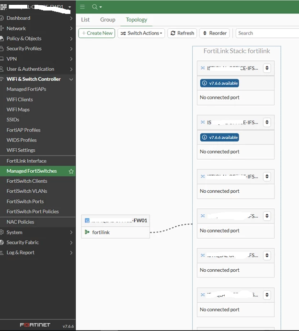The image size is (299, 331).
Task: Expand Policy & Objects chevron
Action: (71, 39)
